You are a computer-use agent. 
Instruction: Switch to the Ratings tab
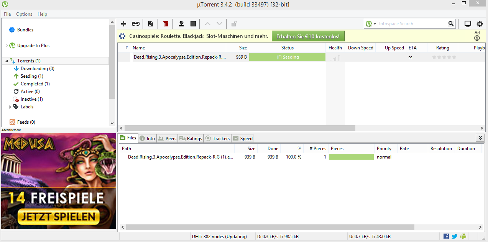(190, 138)
